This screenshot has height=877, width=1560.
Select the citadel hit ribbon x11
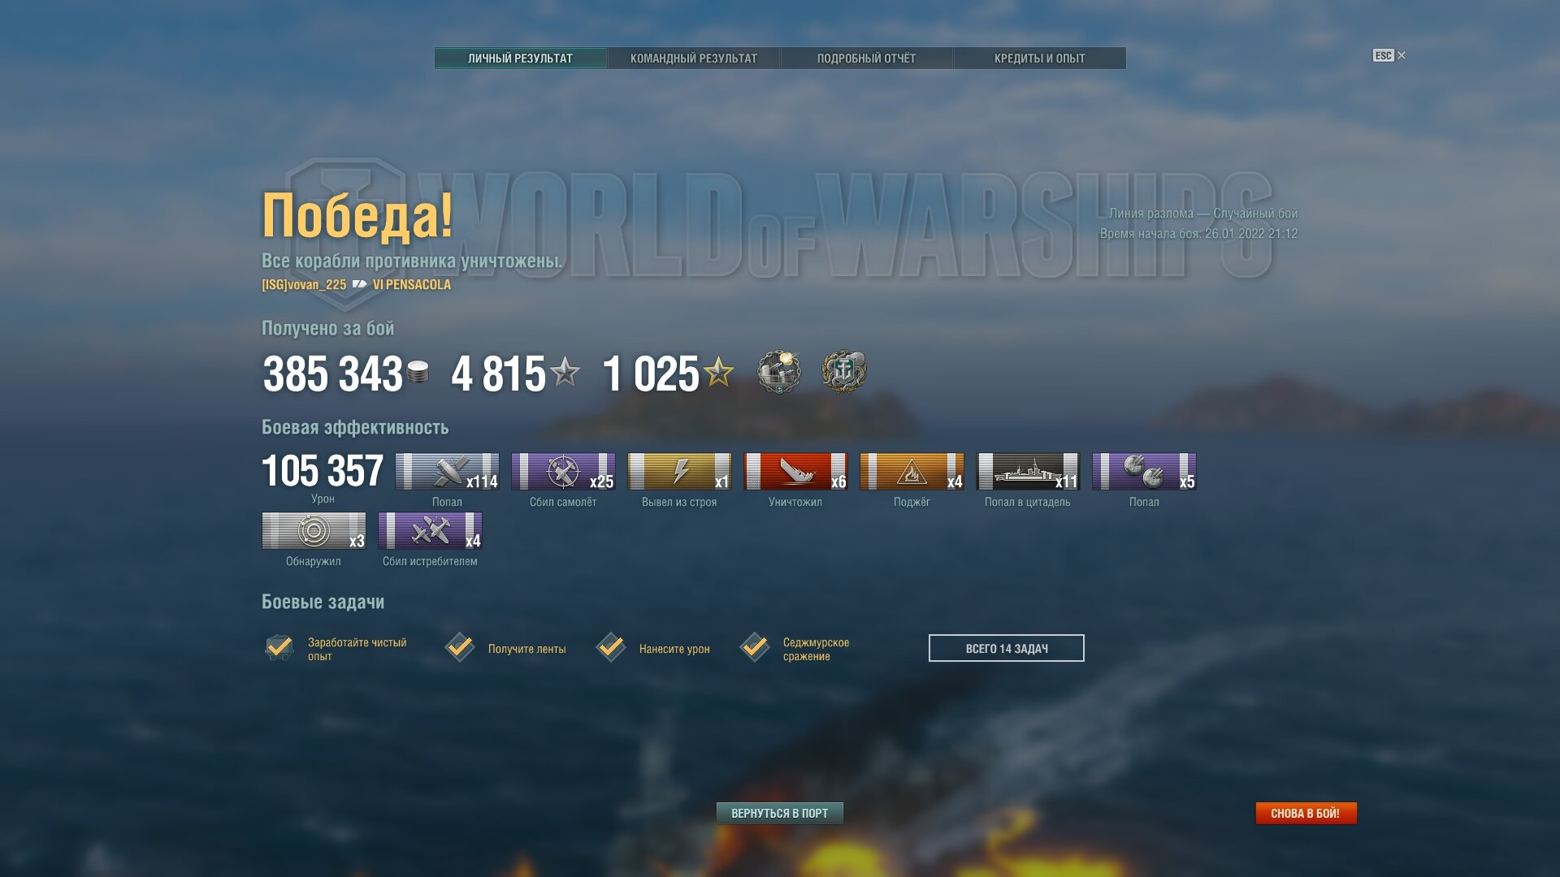(x=1028, y=471)
